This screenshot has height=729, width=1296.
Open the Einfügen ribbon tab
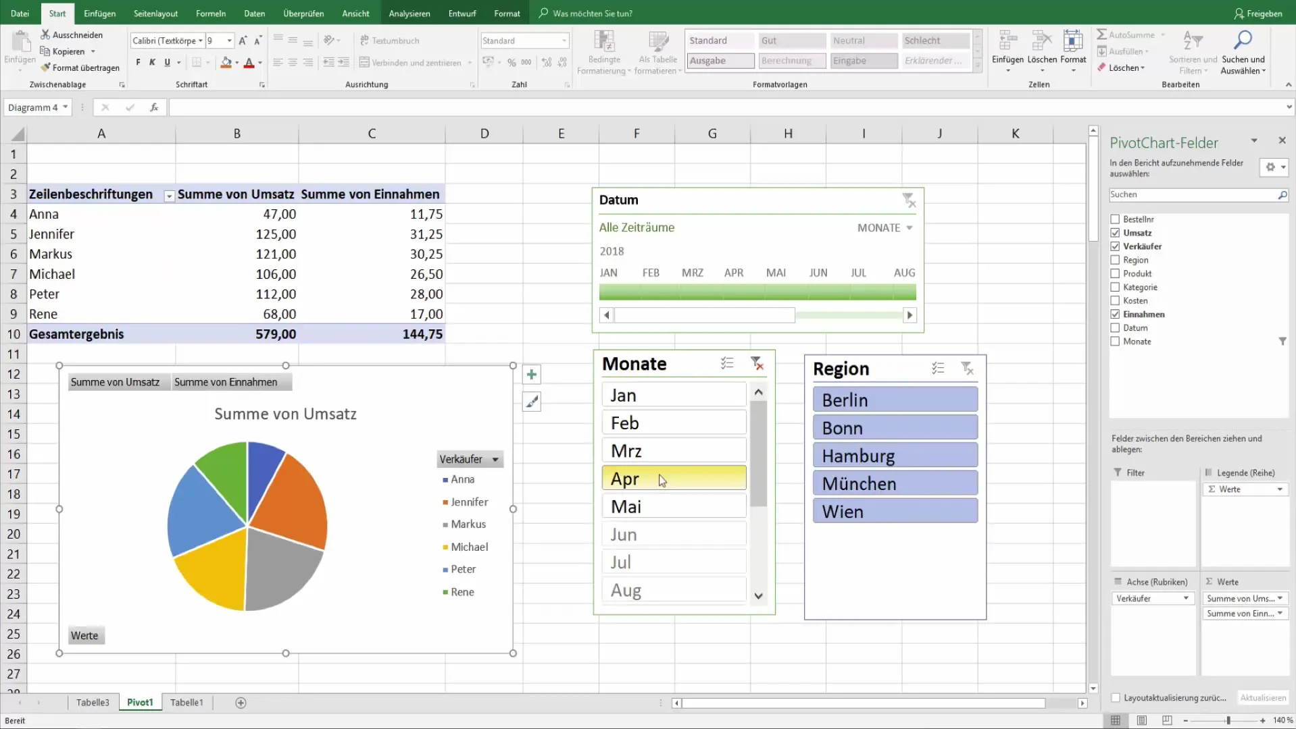(x=99, y=13)
